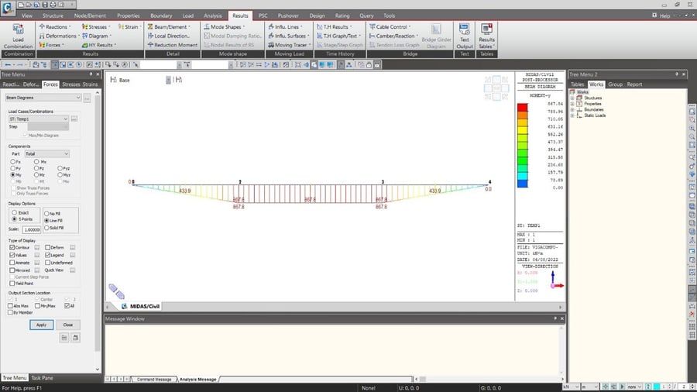Viewport: 697px width, 392px height.
Task: Enable the Deform checkbox
Action: coord(46,247)
